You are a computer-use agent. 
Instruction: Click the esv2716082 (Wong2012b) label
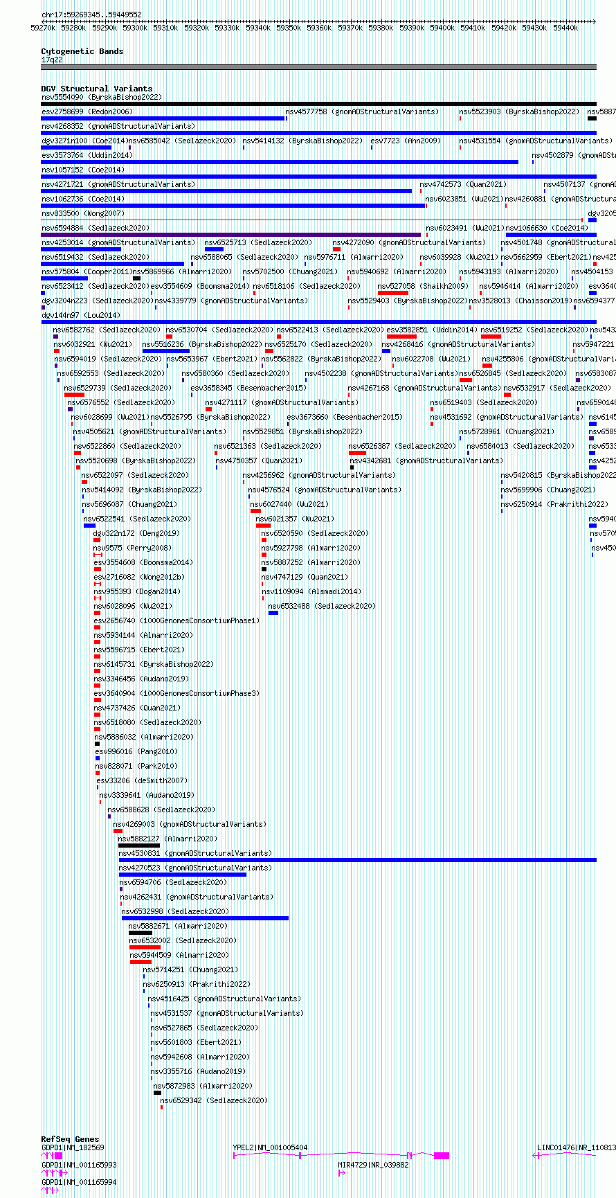click(140, 577)
